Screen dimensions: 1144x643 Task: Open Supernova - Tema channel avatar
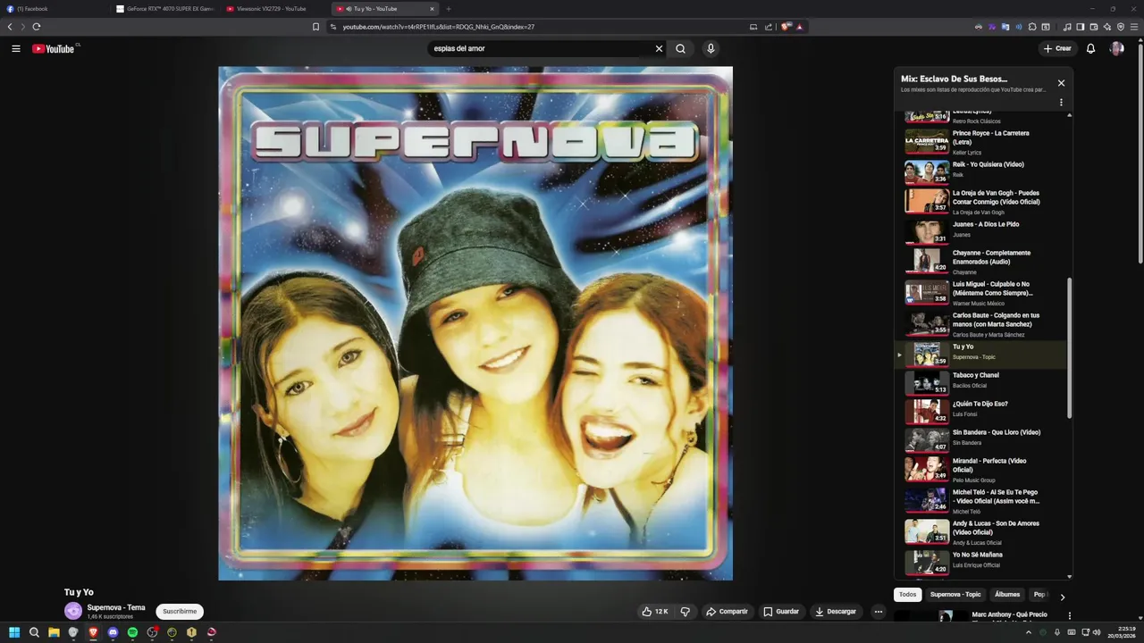(73, 612)
